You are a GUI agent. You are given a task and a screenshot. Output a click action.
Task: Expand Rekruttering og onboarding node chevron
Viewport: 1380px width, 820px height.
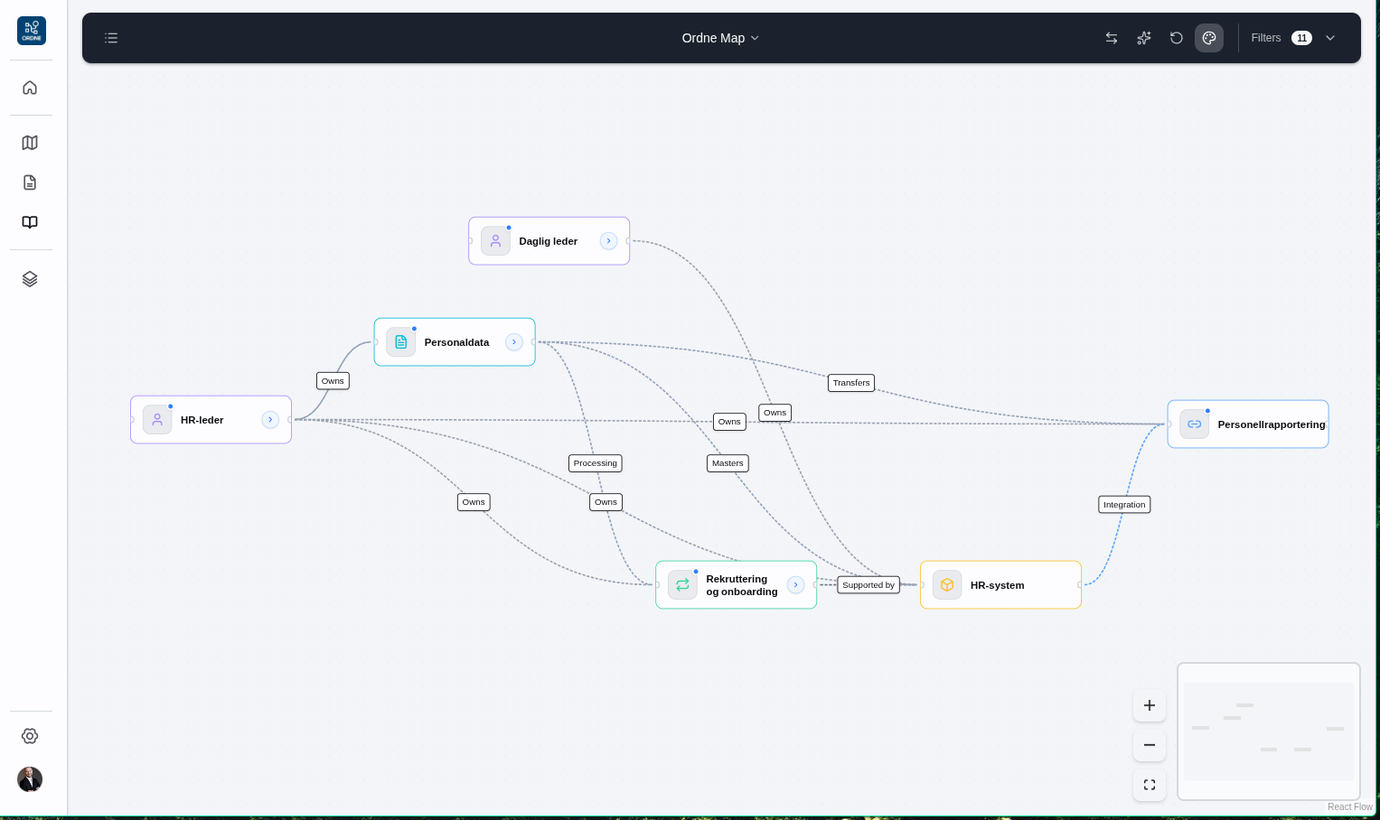coord(796,585)
